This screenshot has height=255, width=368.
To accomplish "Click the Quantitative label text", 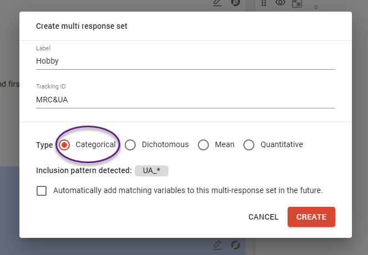I will (x=282, y=145).
